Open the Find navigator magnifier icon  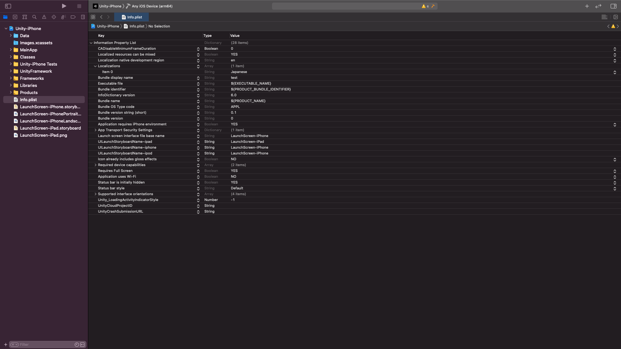click(x=34, y=17)
